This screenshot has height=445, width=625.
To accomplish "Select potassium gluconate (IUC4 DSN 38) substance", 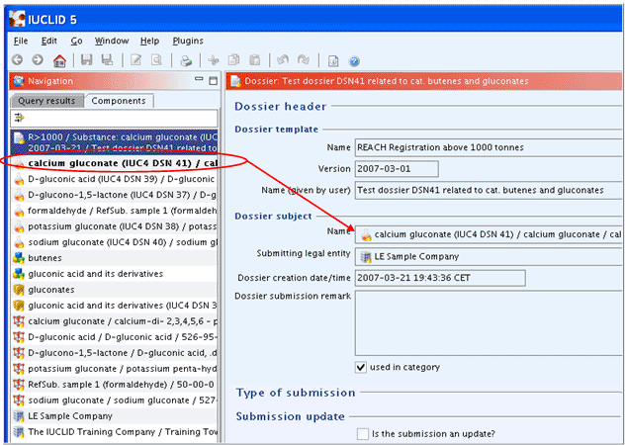I will (x=115, y=226).
